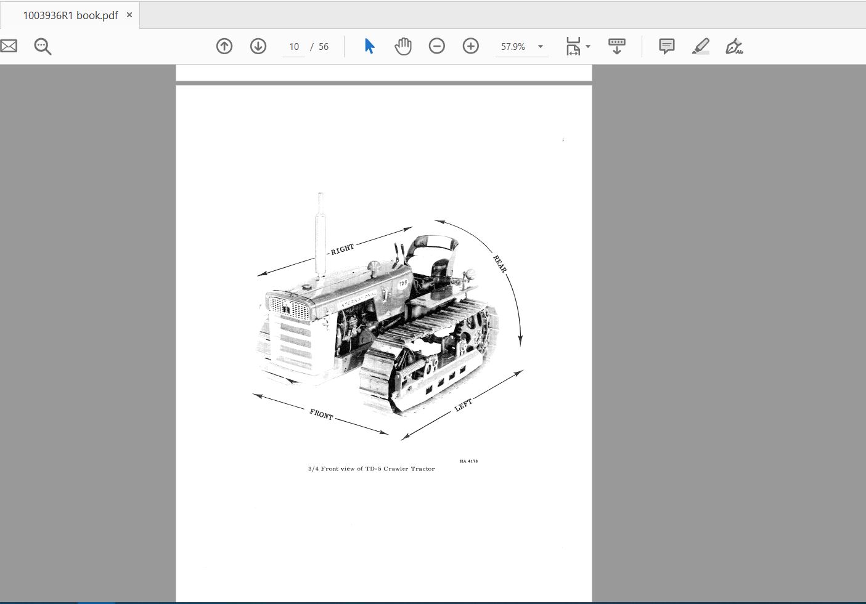Viewport: 866px width, 604px height.
Task: Open the sign document pen tool
Action: [x=734, y=46]
